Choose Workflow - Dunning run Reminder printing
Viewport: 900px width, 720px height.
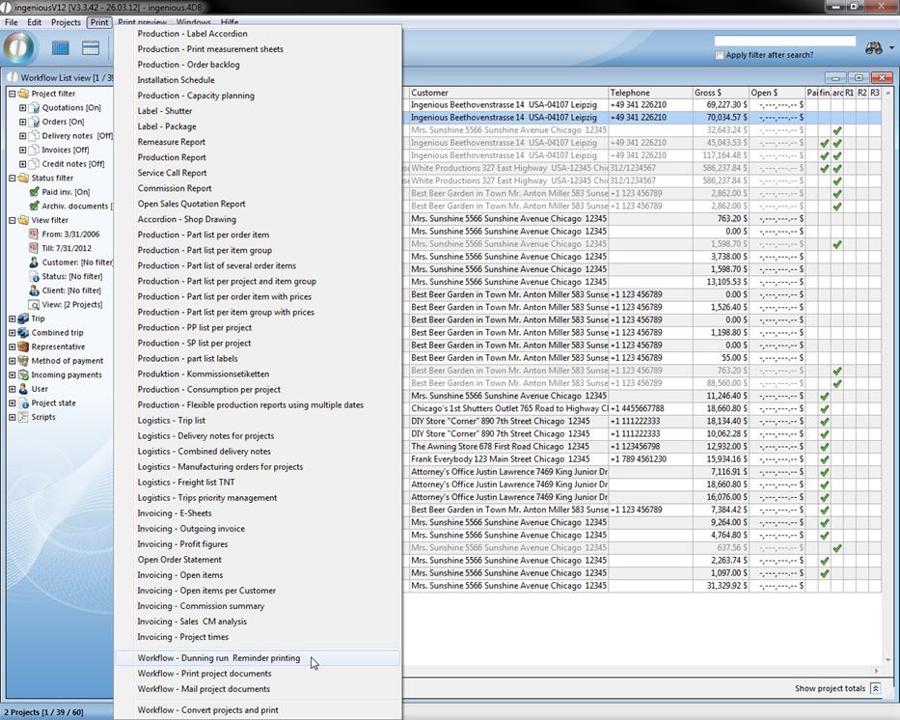point(219,658)
